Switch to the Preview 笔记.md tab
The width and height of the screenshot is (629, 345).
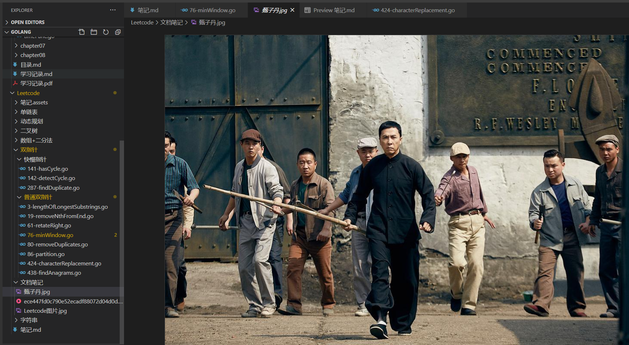coord(333,10)
